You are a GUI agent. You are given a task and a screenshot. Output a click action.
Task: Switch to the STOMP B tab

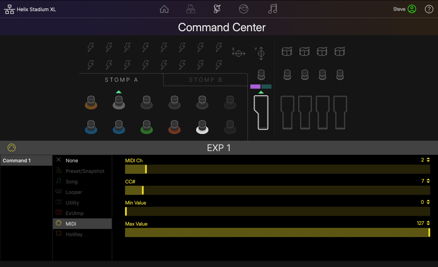[205, 80]
